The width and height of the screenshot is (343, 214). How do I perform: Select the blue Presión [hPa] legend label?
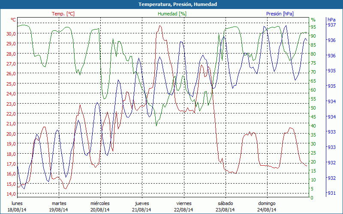[280, 14]
